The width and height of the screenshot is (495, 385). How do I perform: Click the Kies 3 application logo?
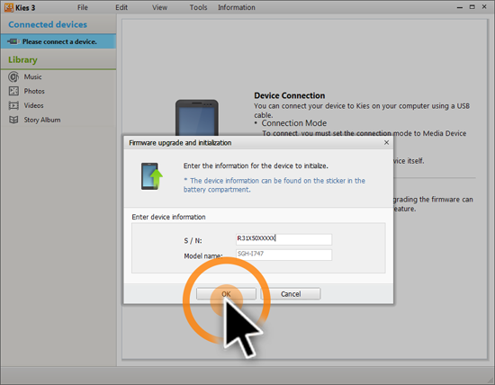[x=9, y=7]
